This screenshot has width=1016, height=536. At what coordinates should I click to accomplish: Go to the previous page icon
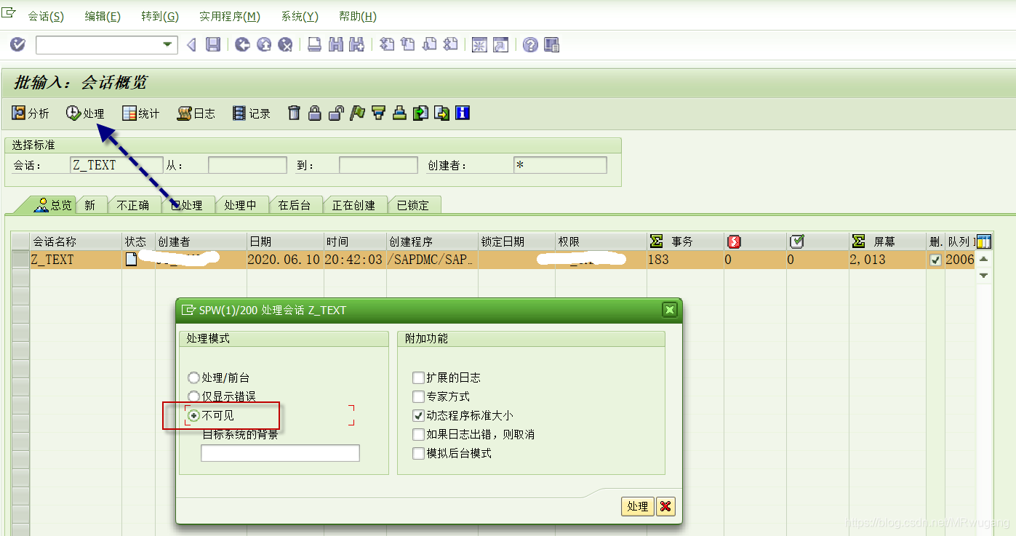(408, 45)
